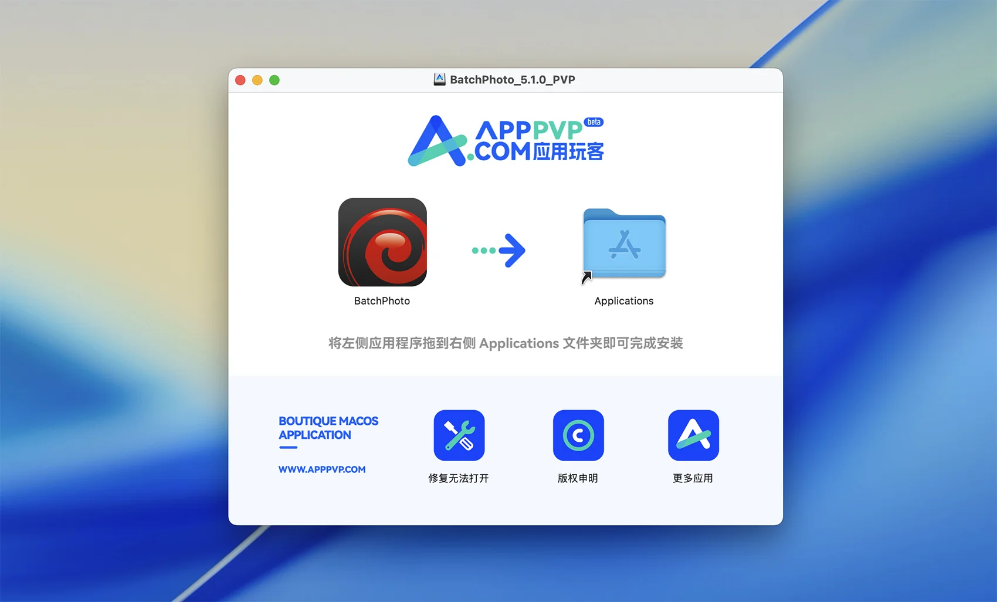Close the BatchPhoto installer window
The image size is (997, 602).
(240, 80)
